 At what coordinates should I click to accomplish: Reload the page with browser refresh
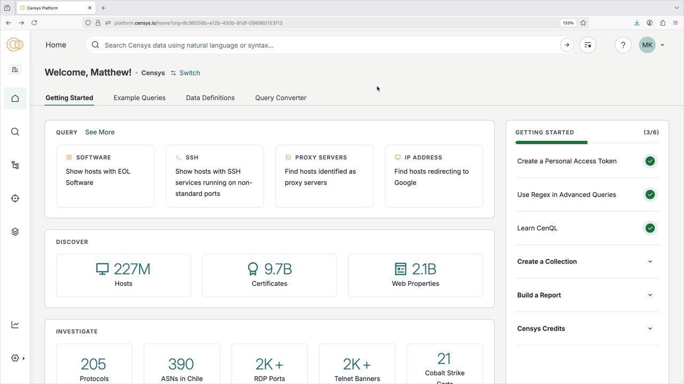(x=34, y=23)
